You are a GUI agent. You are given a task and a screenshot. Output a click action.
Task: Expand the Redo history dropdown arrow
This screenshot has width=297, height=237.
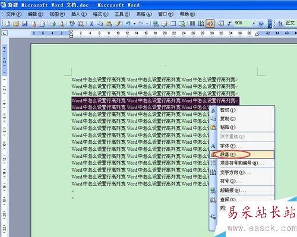pyautogui.click(x=147, y=24)
